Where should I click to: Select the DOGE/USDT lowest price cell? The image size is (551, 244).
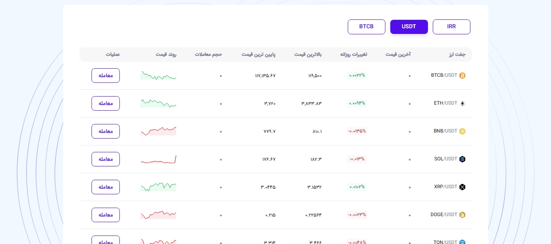270,215
